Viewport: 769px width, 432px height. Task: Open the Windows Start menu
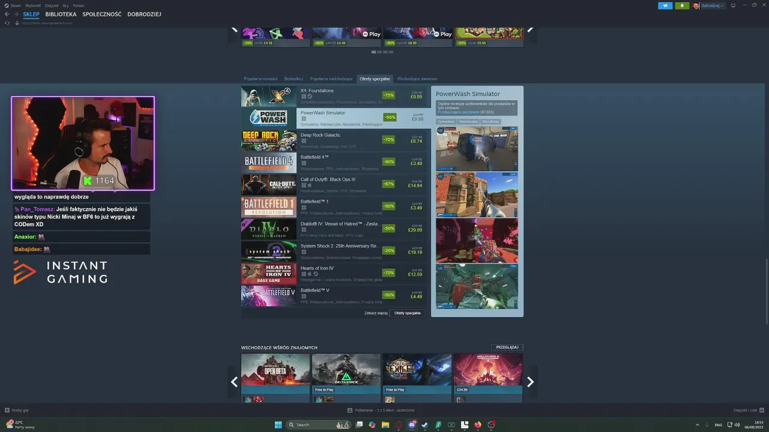(x=278, y=425)
